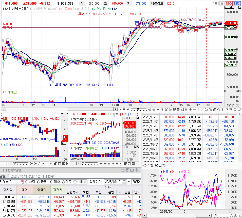This screenshot has width=242, height=218.
Task: Zoom out daily SK하이닉스 chart with minus icon
Action: click(x=101, y=164)
